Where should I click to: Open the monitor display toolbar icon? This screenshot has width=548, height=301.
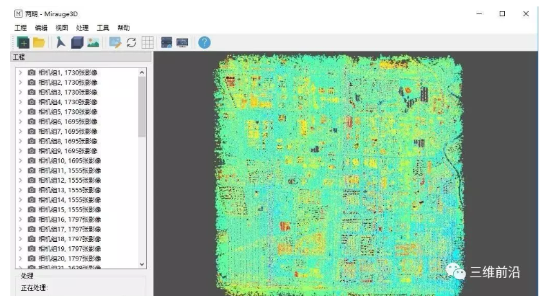tap(182, 43)
